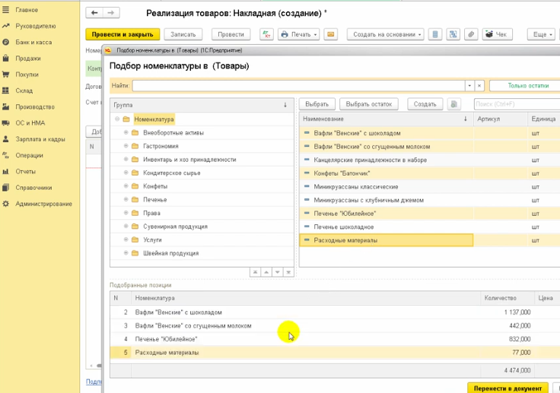Click the copy icon next to Создать
Image resolution: width=560 pixels, height=393 pixels.
point(454,104)
